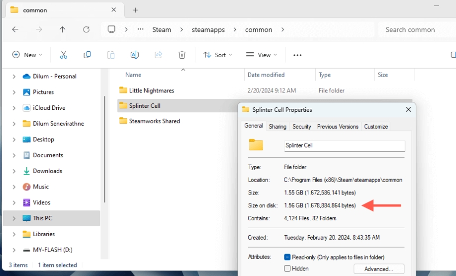Screen dimensions: 456x276
Task: Copy the selected folder
Action: [x=87, y=55]
